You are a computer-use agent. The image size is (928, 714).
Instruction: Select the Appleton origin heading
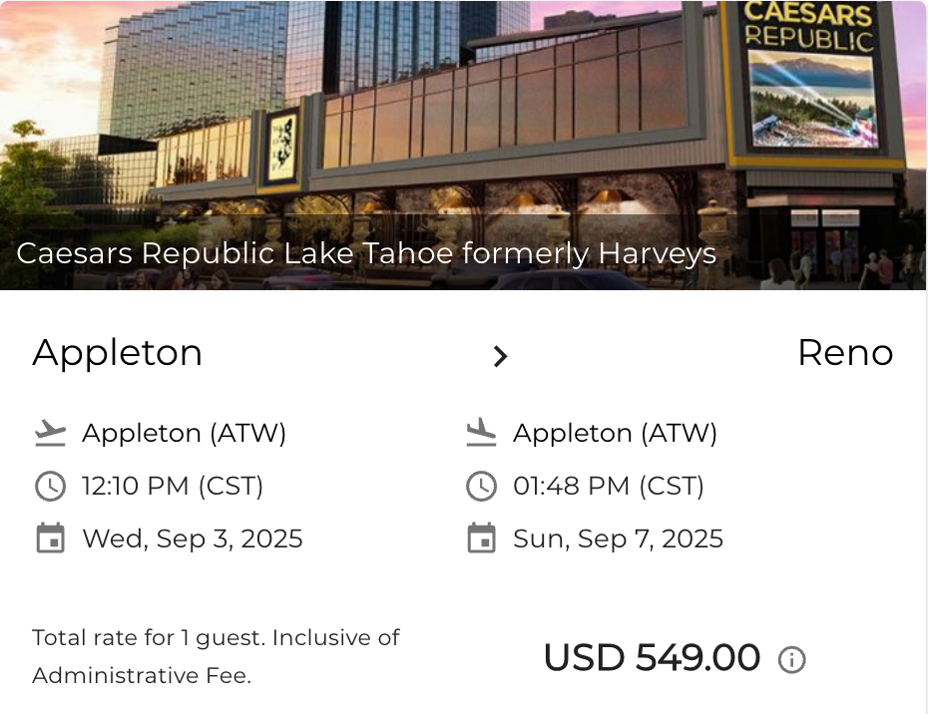coord(117,354)
